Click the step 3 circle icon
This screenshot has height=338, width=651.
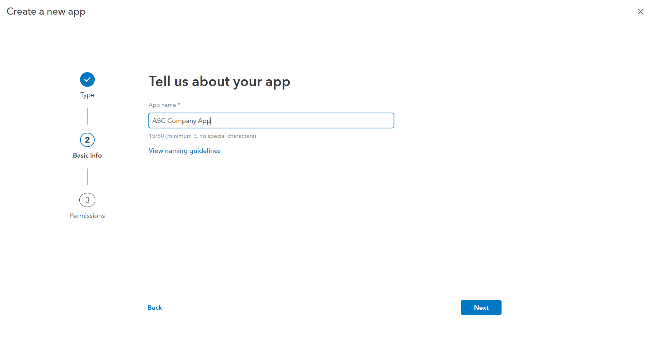click(87, 200)
